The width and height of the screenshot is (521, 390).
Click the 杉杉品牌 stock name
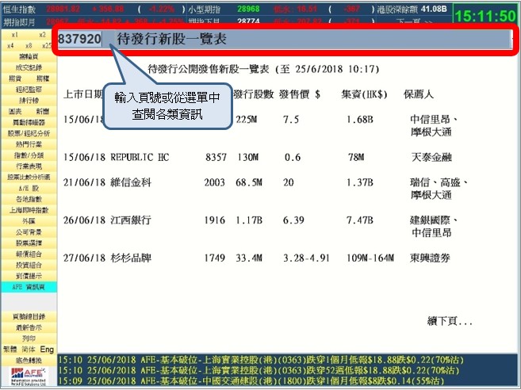131,258
